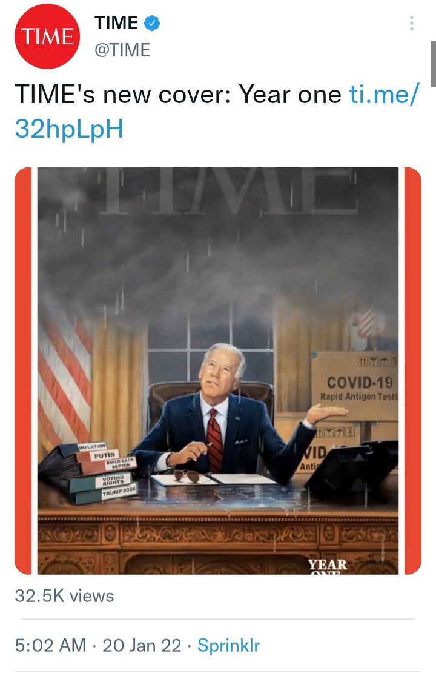Open the three-dot more options menu
The height and width of the screenshot is (673, 436).
click(412, 23)
